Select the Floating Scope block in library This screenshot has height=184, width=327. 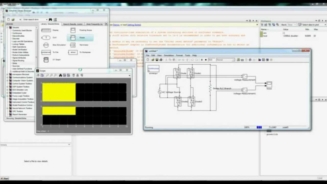coord(73,30)
